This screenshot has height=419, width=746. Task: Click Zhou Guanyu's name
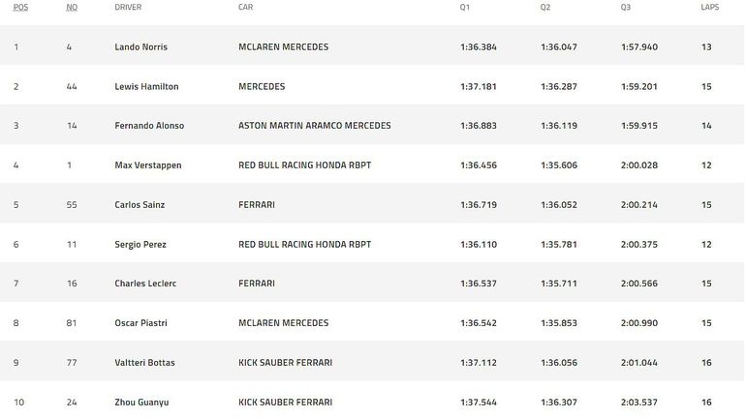tap(141, 402)
